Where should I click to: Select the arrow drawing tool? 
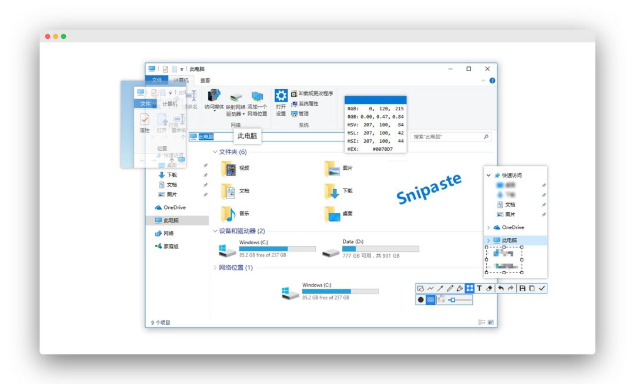click(440, 288)
